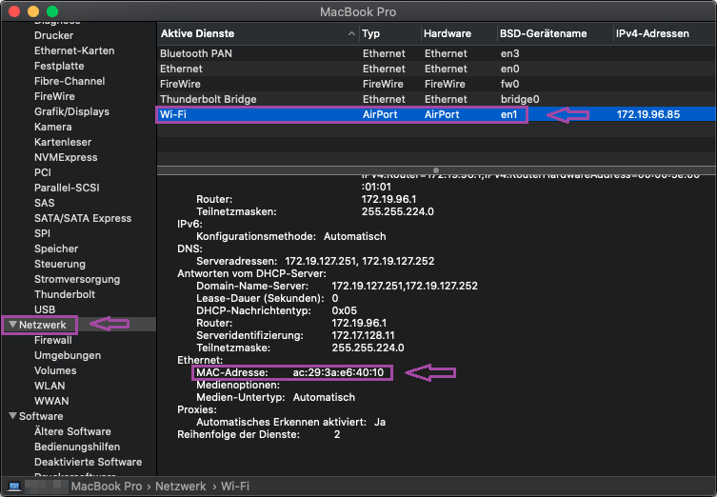Click the pane splitter handle dot
This screenshot has width=717, height=497.
(436, 170)
